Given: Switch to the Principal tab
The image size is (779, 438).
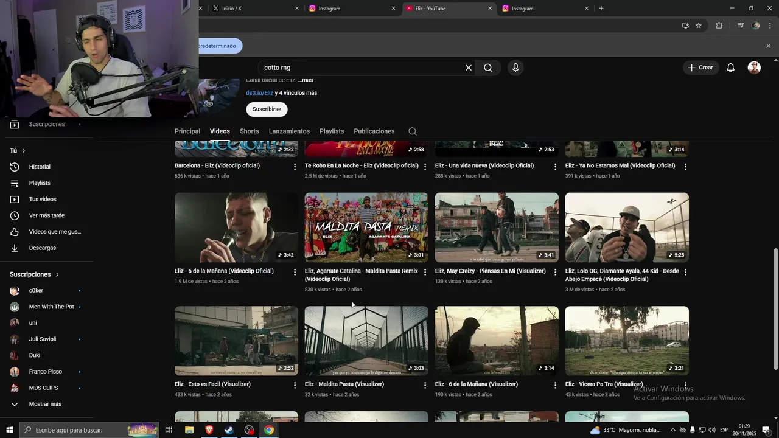Looking at the screenshot, I should click(187, 131).
